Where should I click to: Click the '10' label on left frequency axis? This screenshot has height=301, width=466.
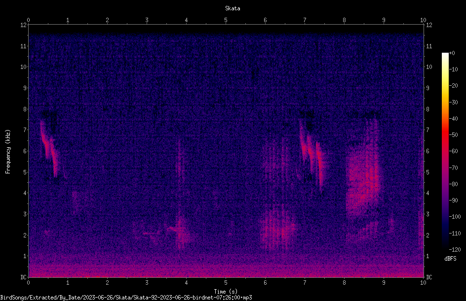[23, 67]
